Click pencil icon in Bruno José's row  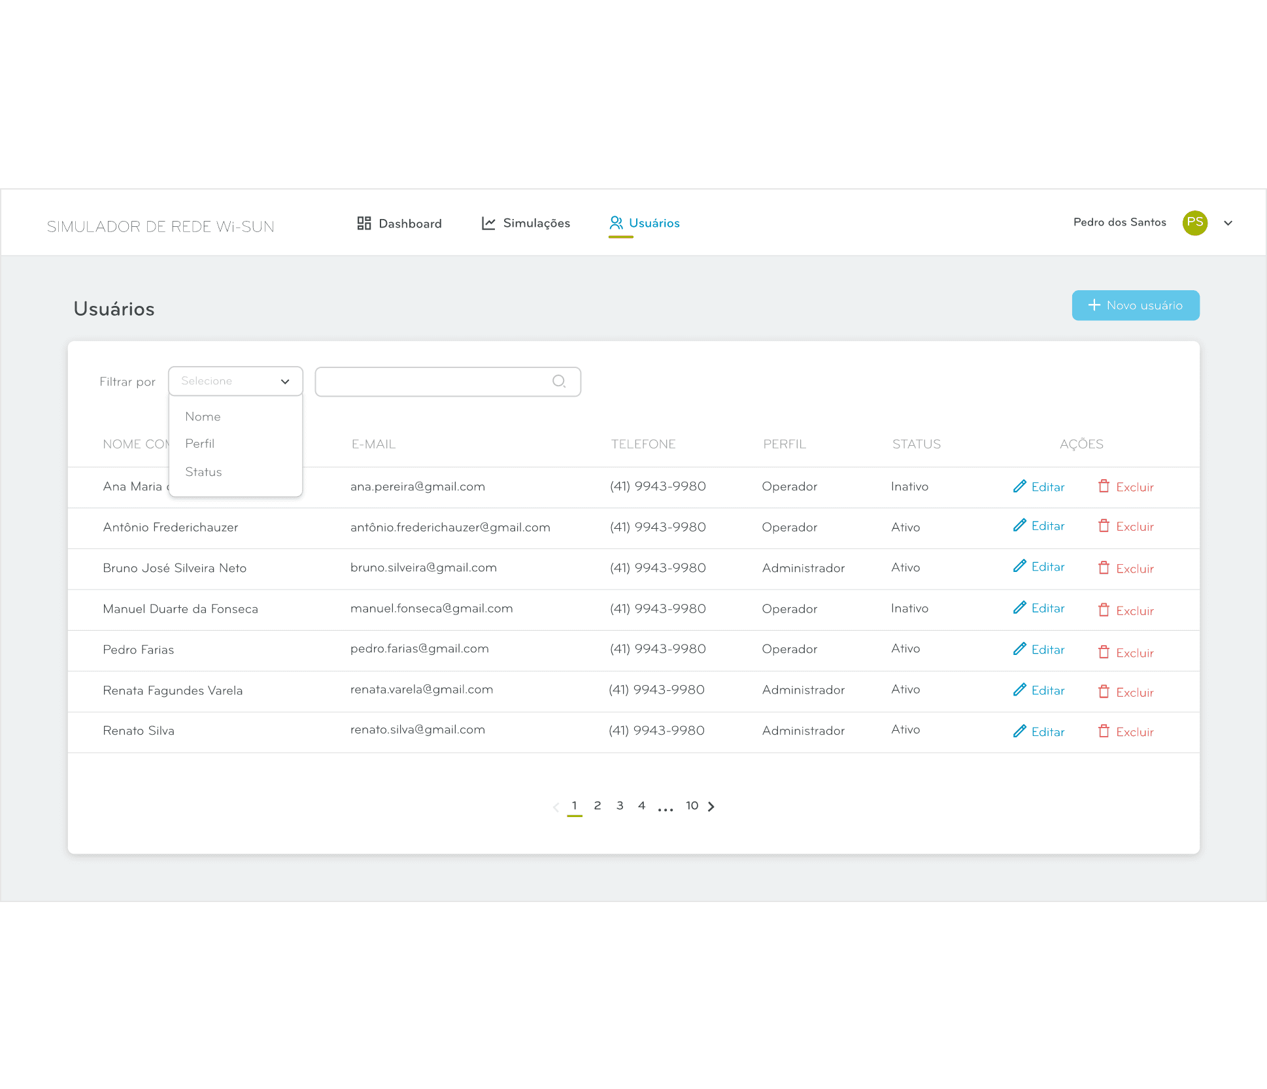tap(1019, 567)
